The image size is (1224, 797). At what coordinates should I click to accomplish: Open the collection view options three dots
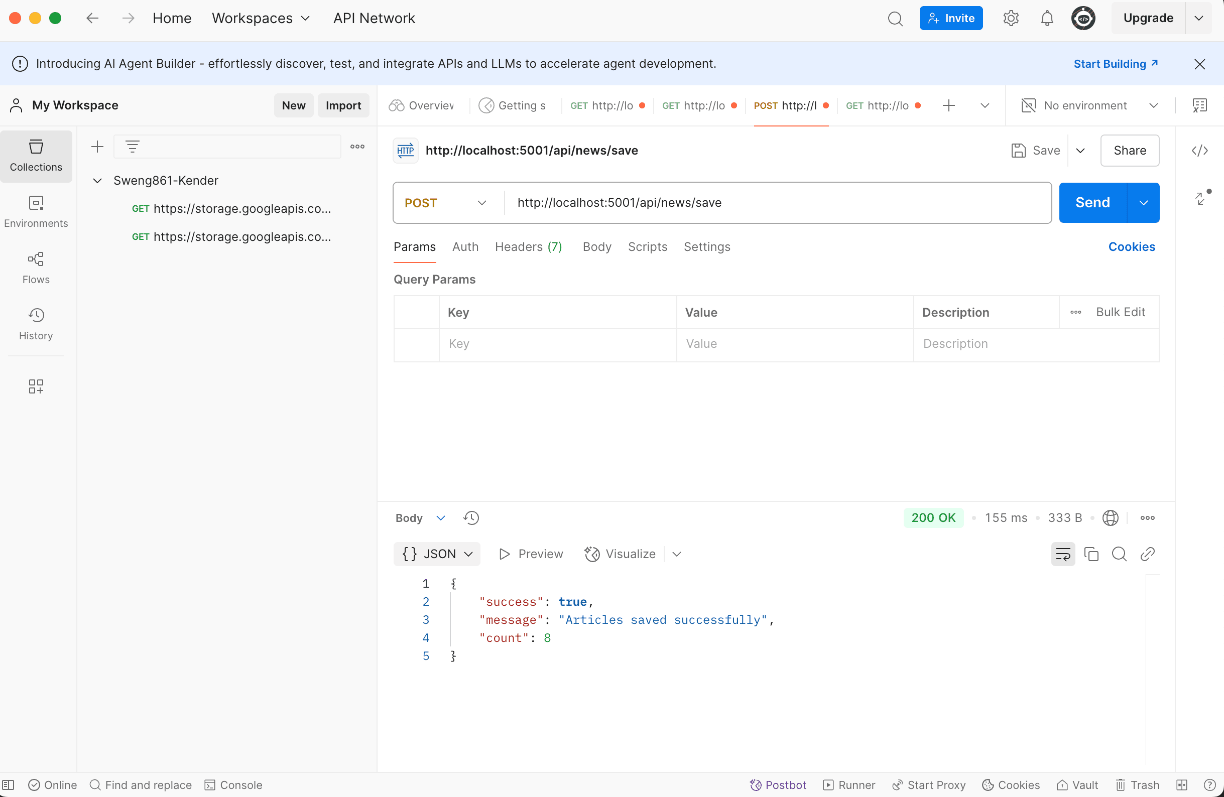tap(357, 147)
